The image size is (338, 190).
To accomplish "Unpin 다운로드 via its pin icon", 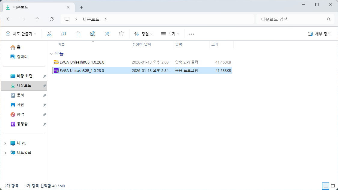I will (45, 86).
